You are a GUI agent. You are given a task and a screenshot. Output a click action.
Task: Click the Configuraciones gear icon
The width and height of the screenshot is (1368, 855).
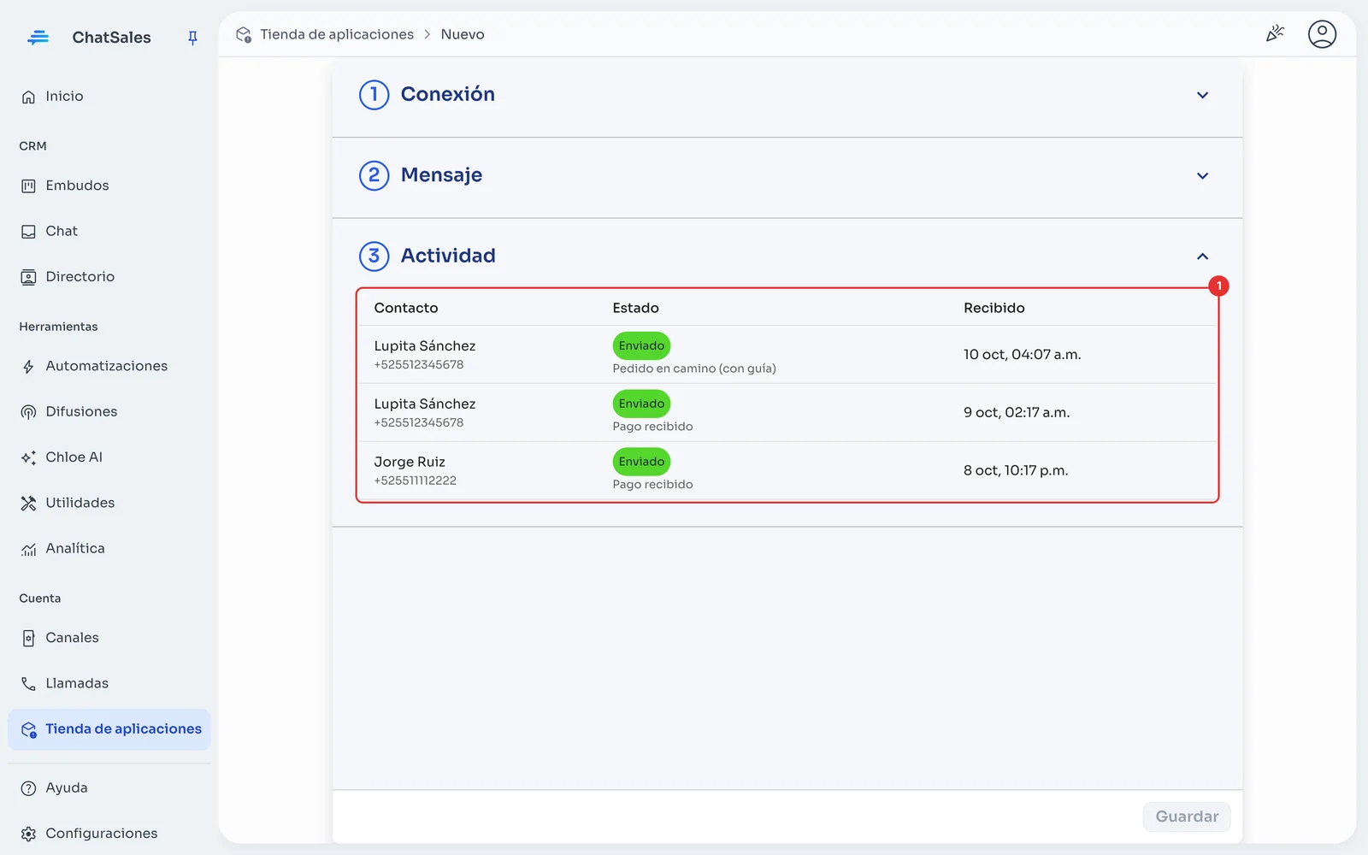28,834
